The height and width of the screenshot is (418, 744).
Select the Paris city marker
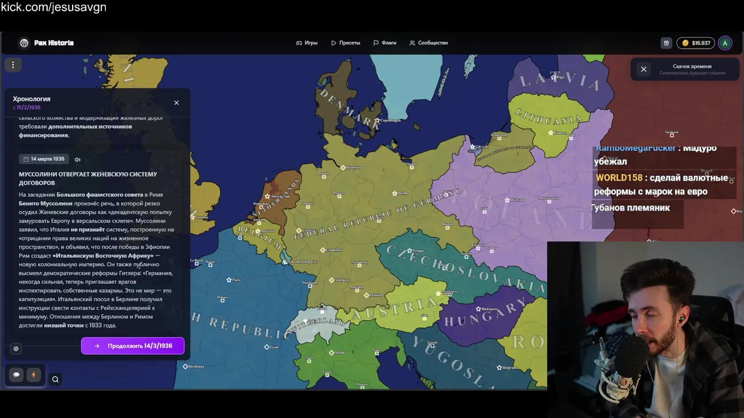pyautogui.click(x=228, y=280)
